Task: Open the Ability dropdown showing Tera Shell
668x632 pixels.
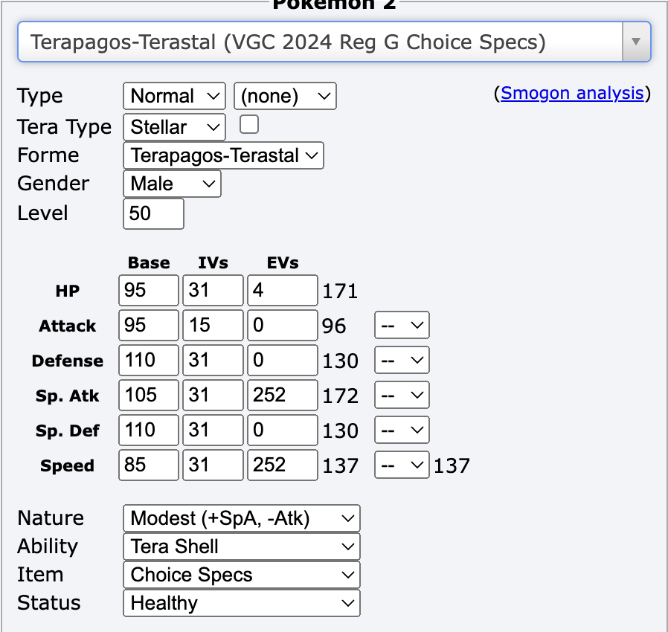Action: [x=242, y=546]
